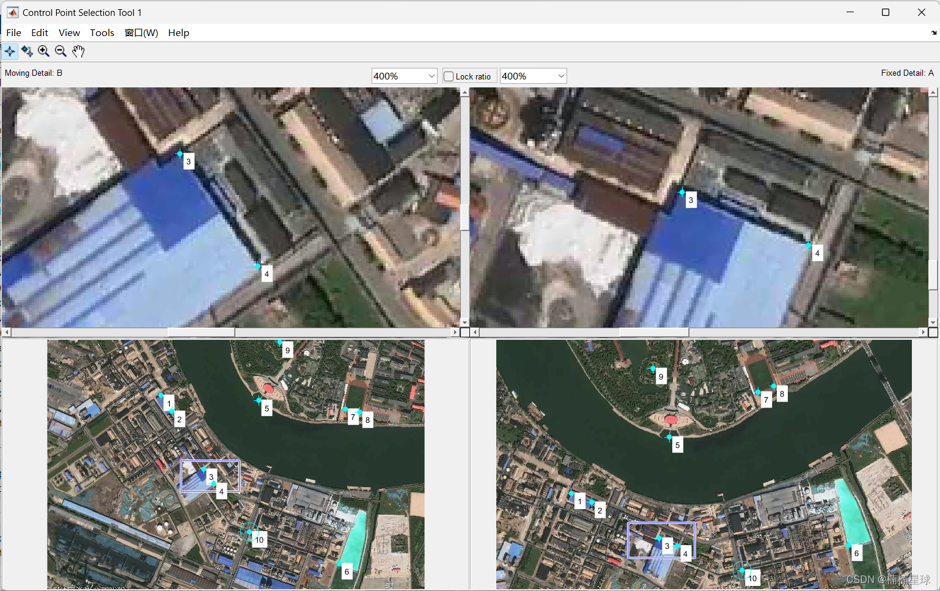The image size is (940, 591).
Task: Toggle the Lock ratio checkbox
Action: click(449, 76)
